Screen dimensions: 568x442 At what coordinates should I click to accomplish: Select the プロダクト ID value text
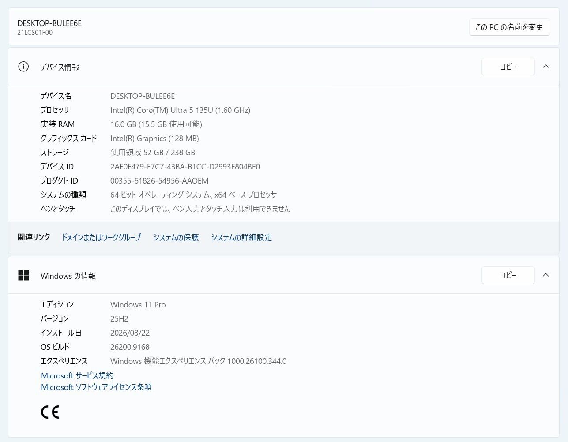[159, 181]
